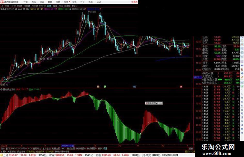Switch chart to 60分钟 period
Viewport: 244px width, 157px height.
[x=42, y=6]
